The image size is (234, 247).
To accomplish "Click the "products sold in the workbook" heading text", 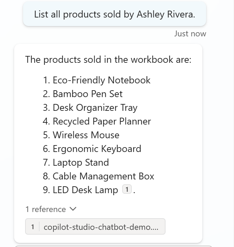I will [x=108, y=60].
